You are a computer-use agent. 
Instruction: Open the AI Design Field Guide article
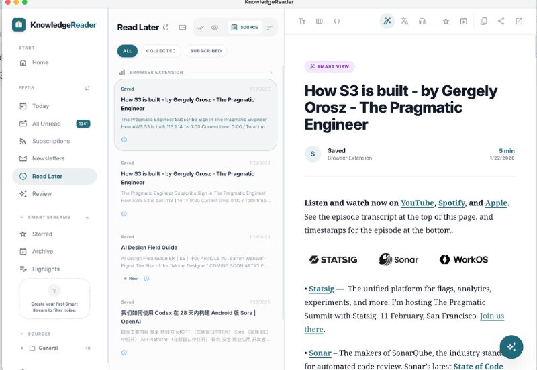[195, 258]
